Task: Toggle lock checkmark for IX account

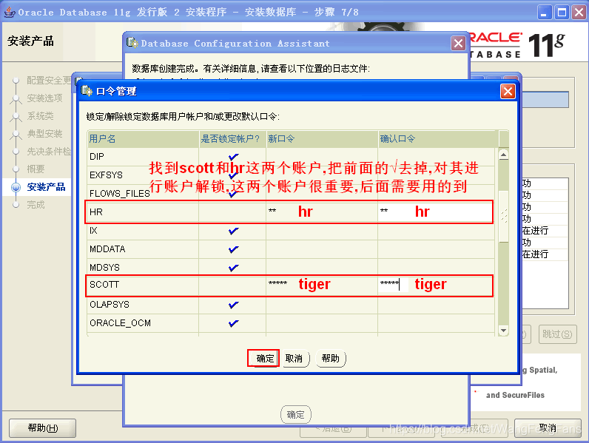Action: tap(233, 231)
